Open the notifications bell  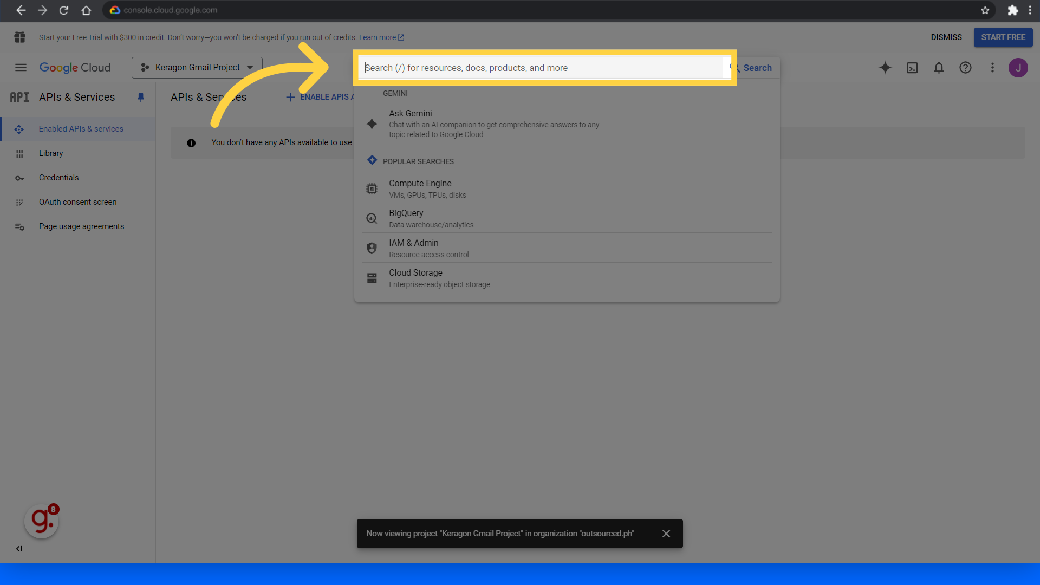click(x=939, y=68)
